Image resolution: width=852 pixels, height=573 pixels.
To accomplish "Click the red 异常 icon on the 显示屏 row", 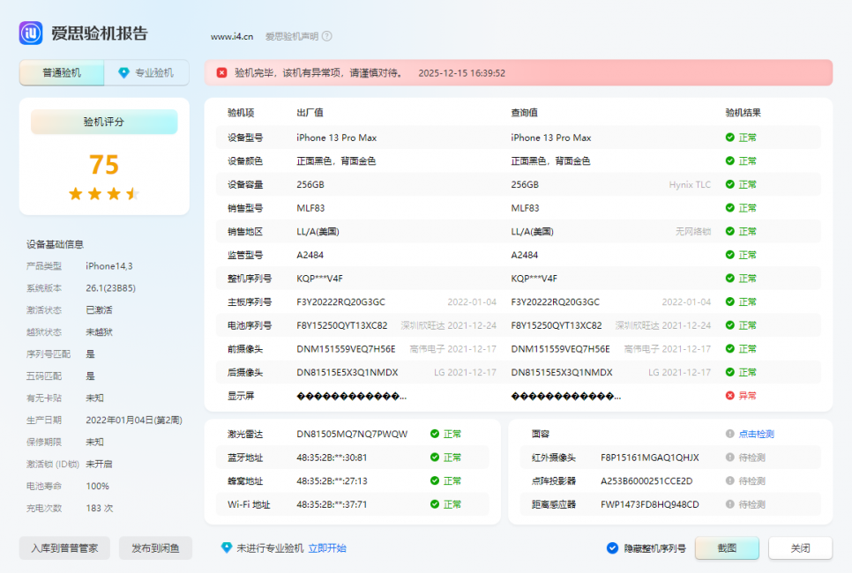I will pos(729,395).
